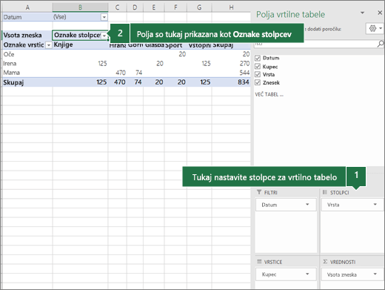
Task: Open the Oznake stolpcev dropdown arrow
Action: pyautogui.click(x=104, y=36)
